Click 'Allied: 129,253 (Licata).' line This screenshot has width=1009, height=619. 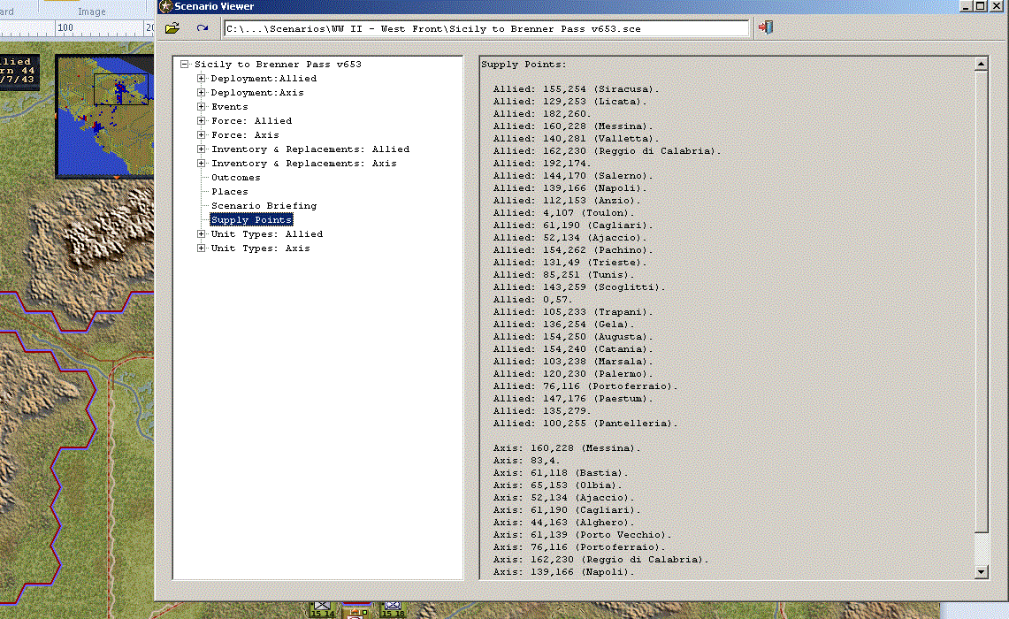(569, 102)
